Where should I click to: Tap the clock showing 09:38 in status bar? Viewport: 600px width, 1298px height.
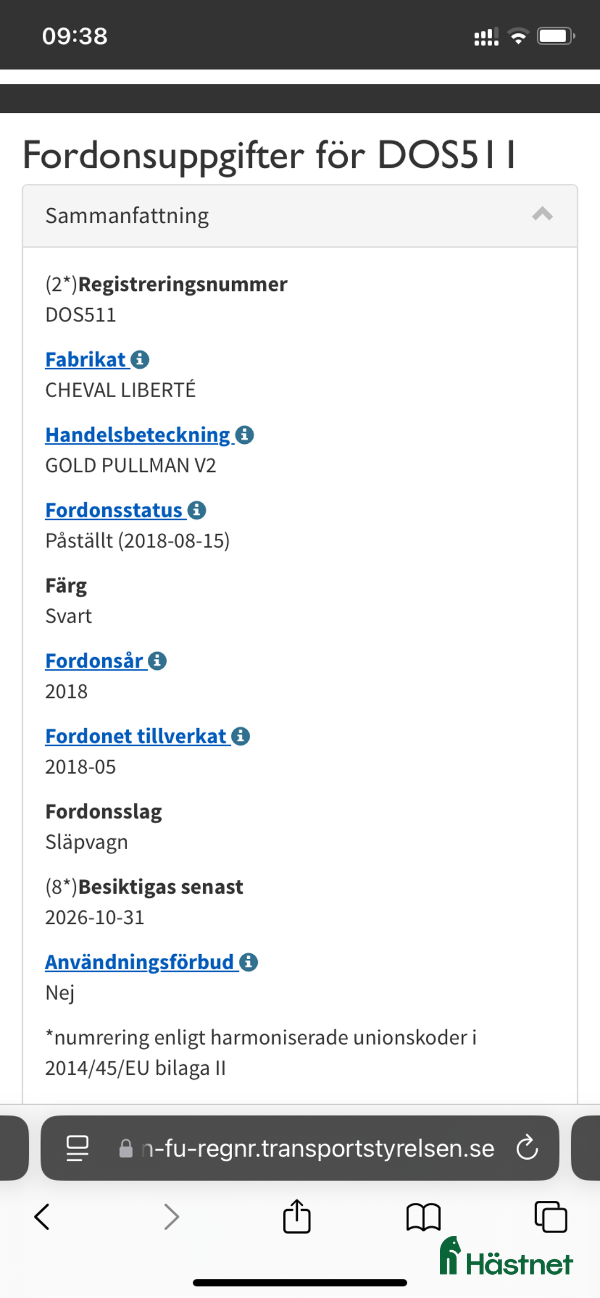coord(74,36)
